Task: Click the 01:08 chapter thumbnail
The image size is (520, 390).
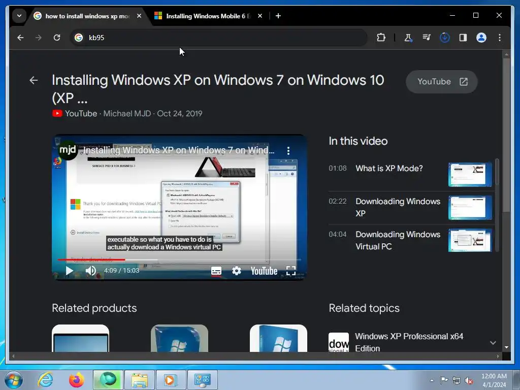Action: 470,175
